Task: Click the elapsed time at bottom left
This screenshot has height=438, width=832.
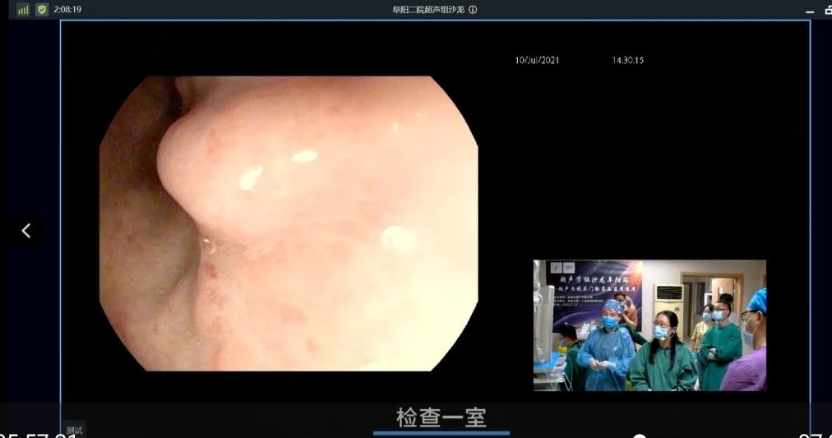Action: tap(37, 435)
